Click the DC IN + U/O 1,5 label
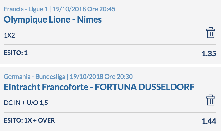The image size is (221, 132). (x=26, y=103)
